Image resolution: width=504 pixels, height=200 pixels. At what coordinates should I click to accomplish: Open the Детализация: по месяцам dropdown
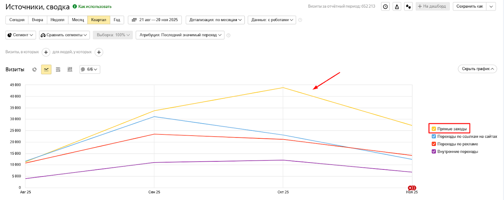coord(216,20)
